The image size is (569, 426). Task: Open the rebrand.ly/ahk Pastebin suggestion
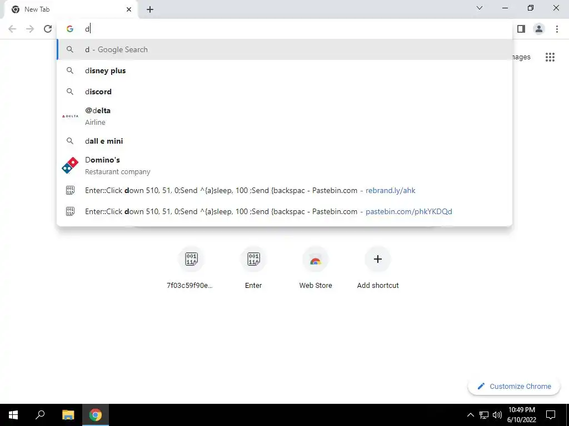284,190
